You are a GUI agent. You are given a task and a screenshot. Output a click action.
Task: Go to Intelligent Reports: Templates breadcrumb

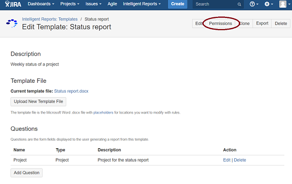pos(50,19)
